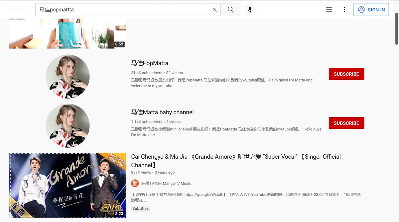Open the 马佳Matta baby channel title

162,112
